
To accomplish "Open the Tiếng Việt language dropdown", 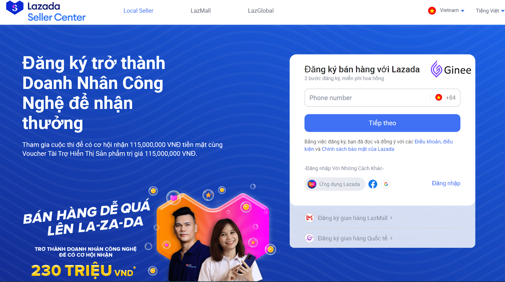I will [490, 11].
